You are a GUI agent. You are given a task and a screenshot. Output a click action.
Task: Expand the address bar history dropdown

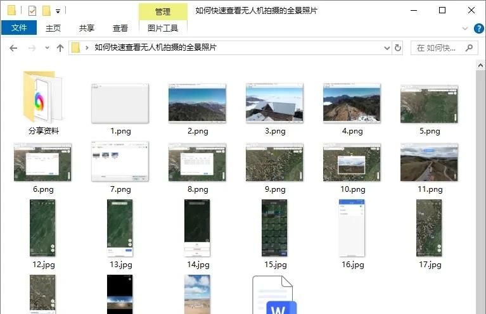(x=387, y=48)
